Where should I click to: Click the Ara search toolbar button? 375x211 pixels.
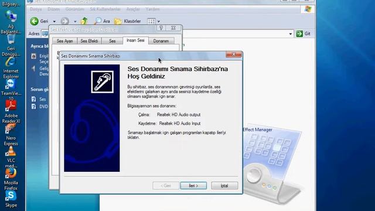(102, 21)
